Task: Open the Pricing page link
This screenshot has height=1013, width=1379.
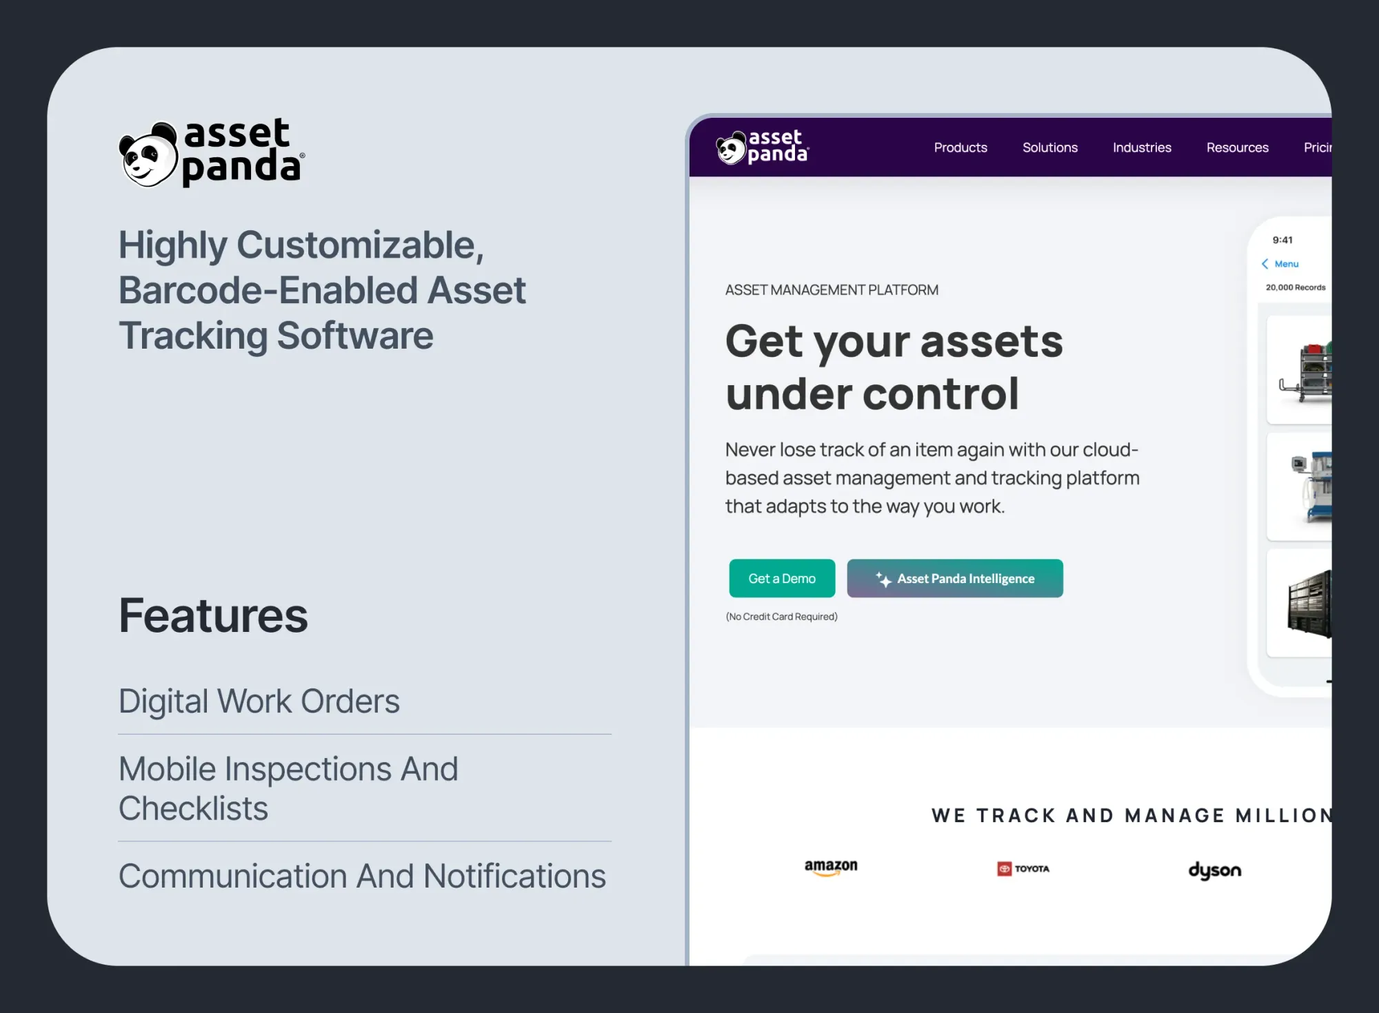Action: pos(1317,147)
